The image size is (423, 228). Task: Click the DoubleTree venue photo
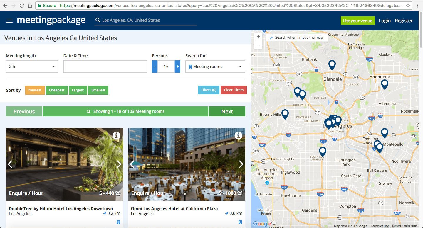pyautogui.click(x=64, y=164)
